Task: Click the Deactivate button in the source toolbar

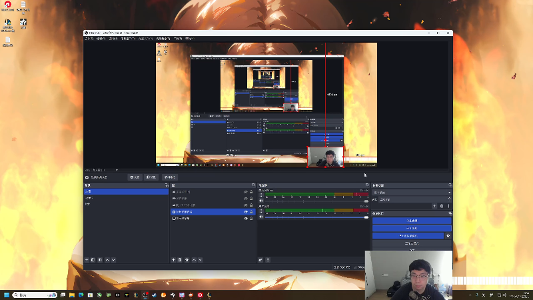Action: [170, 177]
